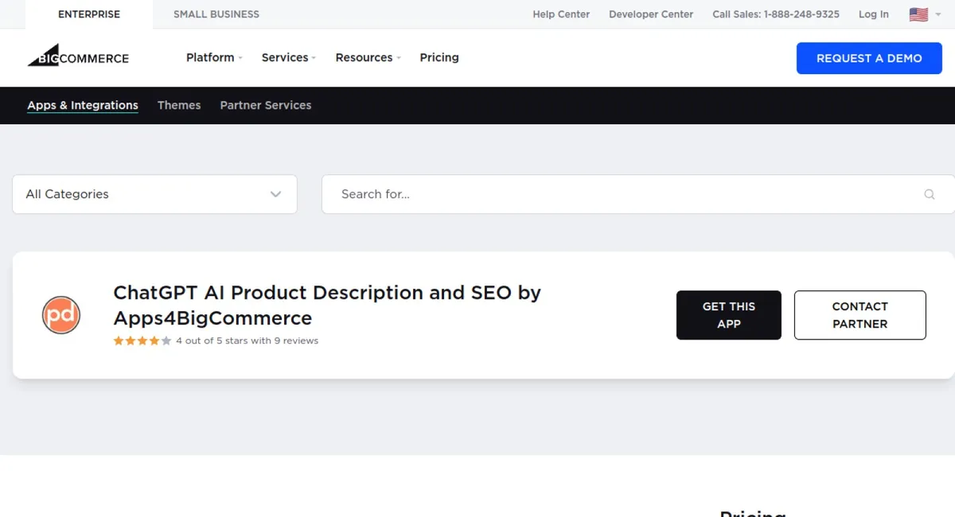Screen dimensions: 955x517
Task: Click Request a Demo
Action: tap(869, 58)
